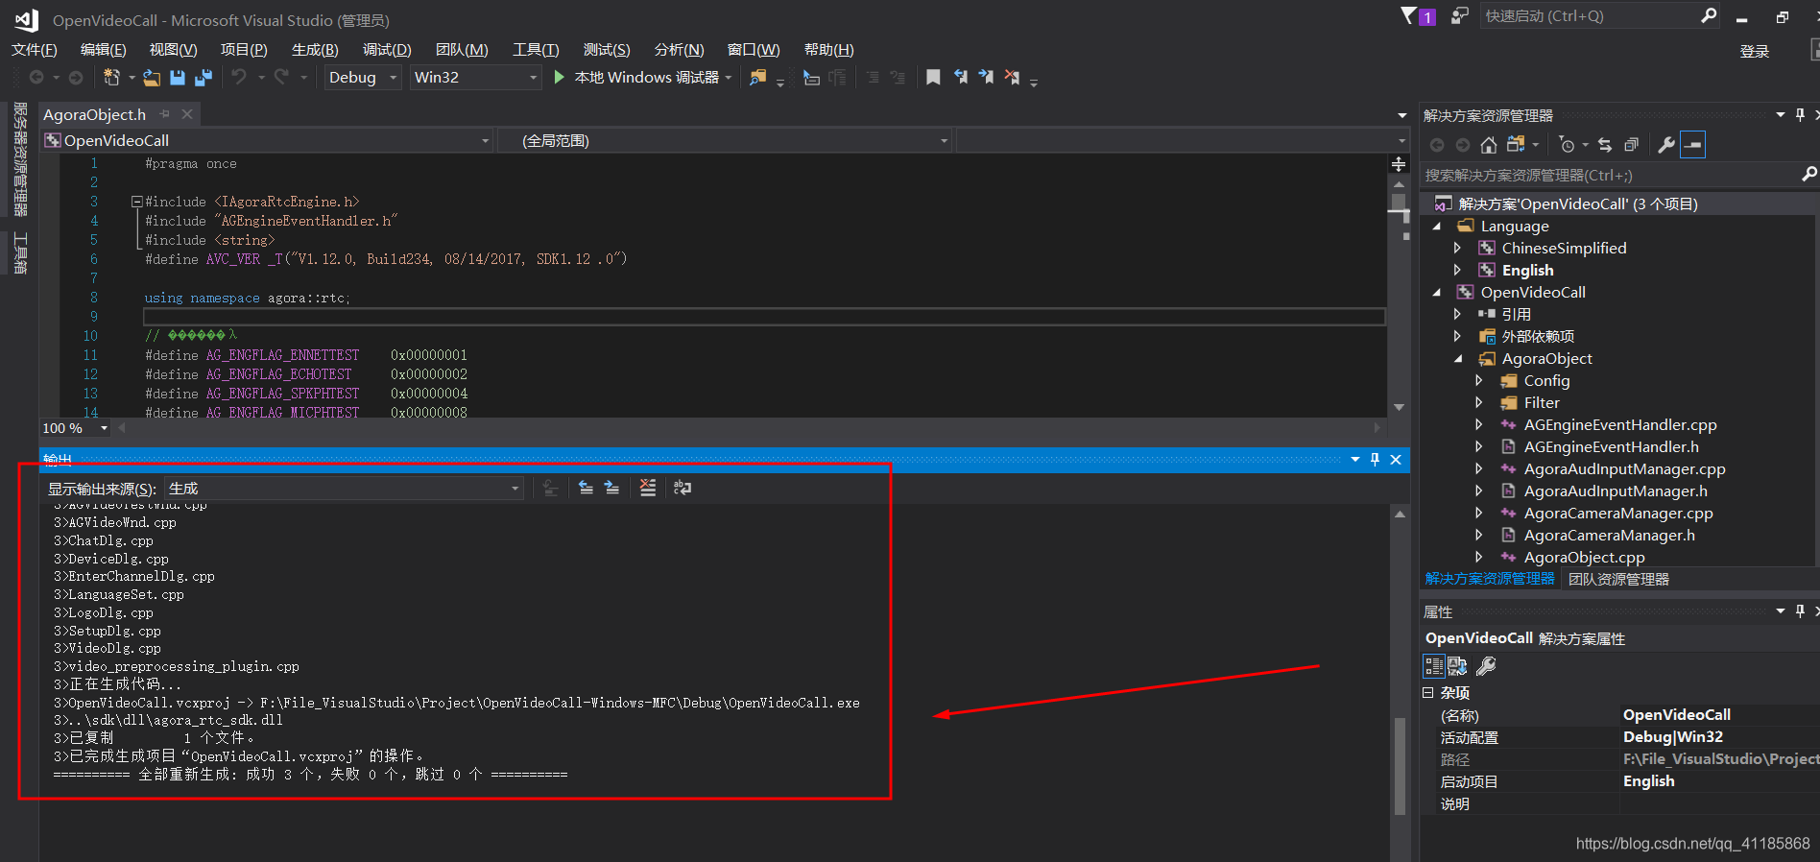Click the Switch Views folder icon

click(1517, 145)
